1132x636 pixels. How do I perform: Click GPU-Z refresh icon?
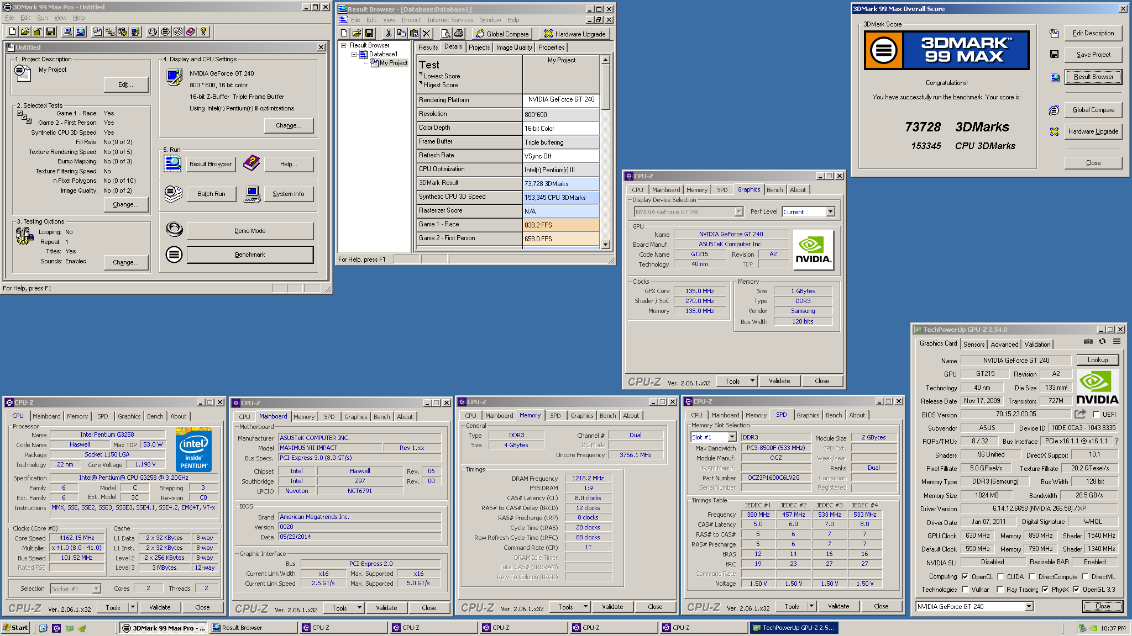(1102, 342)
